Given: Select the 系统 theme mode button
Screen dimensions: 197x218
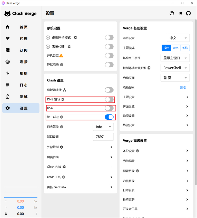Looking at the screenshot, I should [185, 48].
